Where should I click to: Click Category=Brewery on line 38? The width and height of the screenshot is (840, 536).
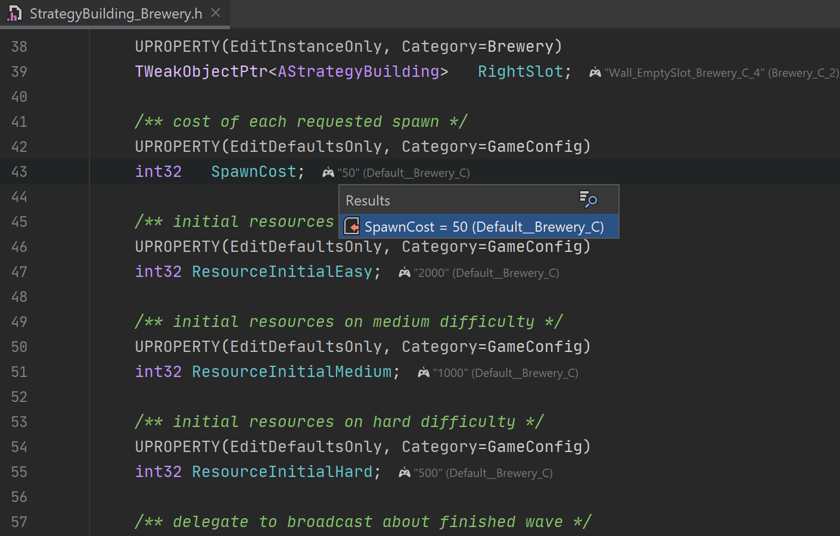(478, 46)
